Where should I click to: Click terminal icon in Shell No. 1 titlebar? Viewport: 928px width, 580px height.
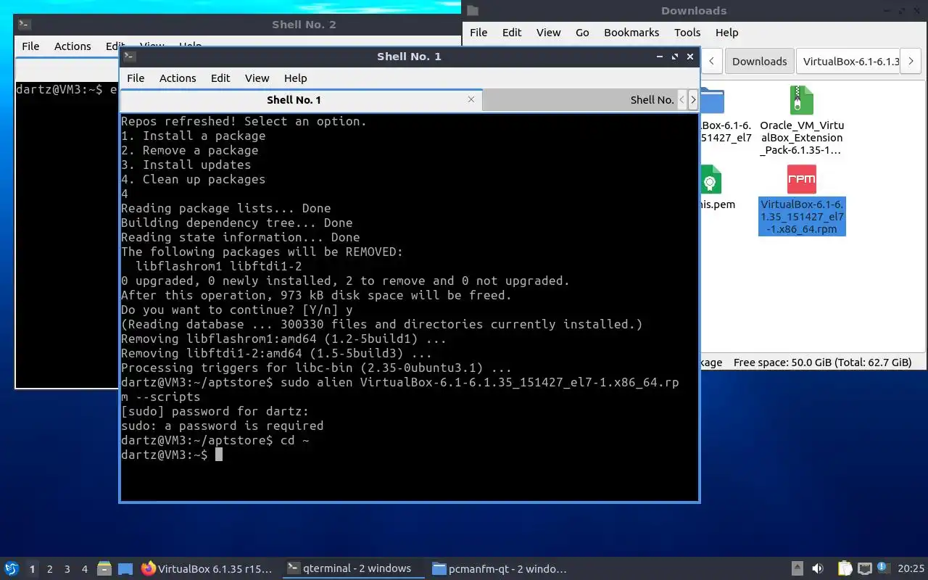tap(129, 56)
